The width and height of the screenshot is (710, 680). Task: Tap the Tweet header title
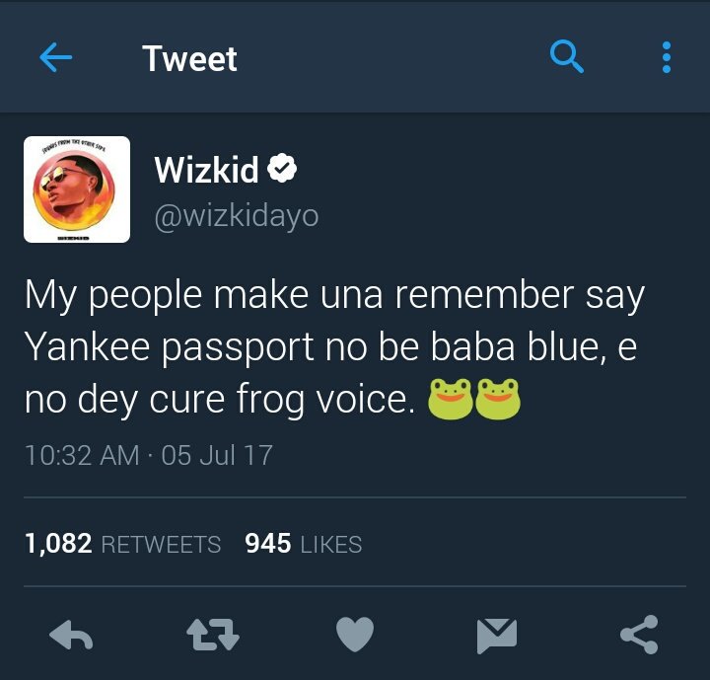[189, 58]
